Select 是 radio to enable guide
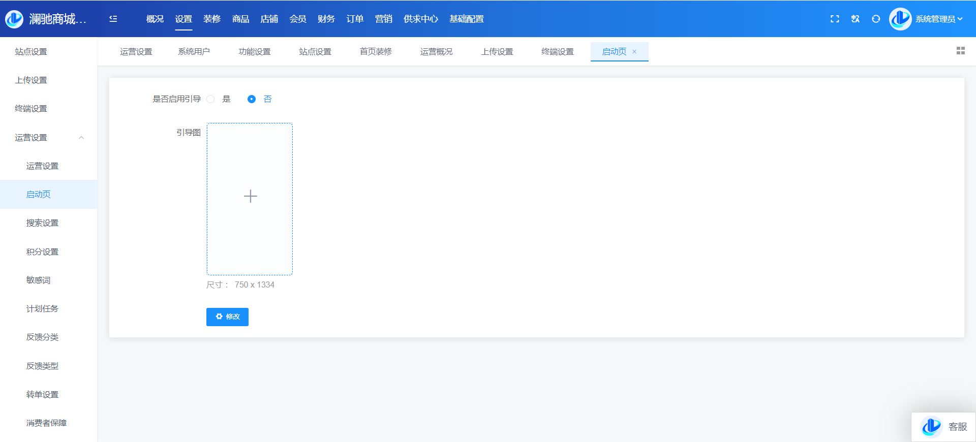The image size is (976, 442). click(x=211, y=99)
